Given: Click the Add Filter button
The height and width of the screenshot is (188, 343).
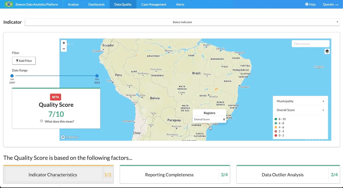Looking at the screenshot, I should (x=24, y=61).
